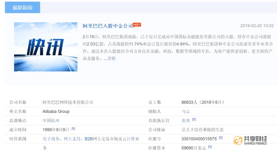Click the 外文名称 label

pyautogui.click(x=18, y=112)
